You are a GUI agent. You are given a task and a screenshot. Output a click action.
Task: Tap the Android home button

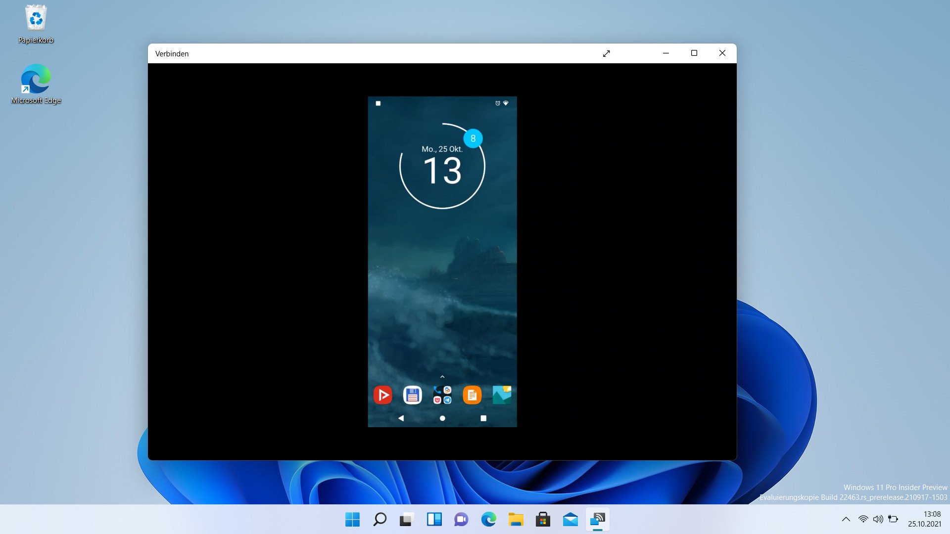442,418
